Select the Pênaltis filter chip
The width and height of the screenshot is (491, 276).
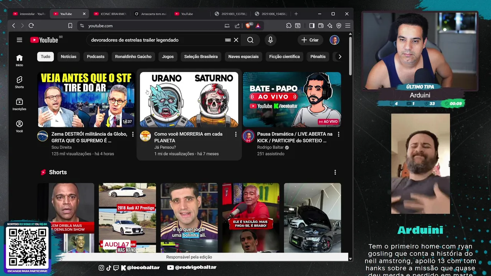pos(318,56)
